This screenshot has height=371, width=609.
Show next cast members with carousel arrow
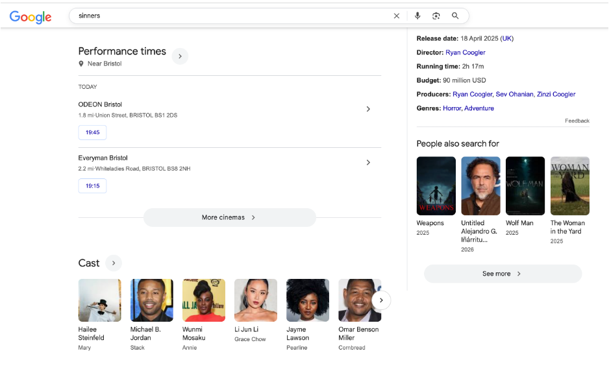point(381,300)
